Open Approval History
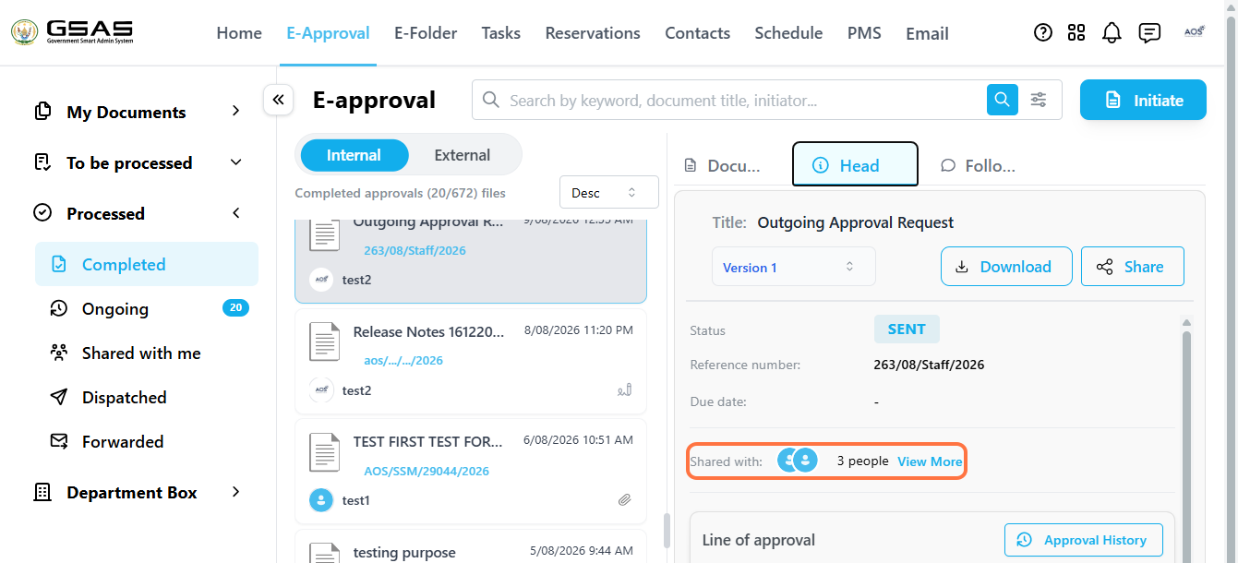The width and height of the screenshot is (1238, 563). 1083,540
